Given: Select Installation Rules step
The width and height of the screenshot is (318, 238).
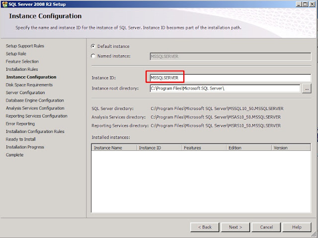Looking at the screenshot, I should click(x=22, y=69).
